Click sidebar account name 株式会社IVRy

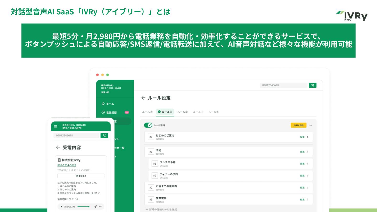tap(108, 85)
